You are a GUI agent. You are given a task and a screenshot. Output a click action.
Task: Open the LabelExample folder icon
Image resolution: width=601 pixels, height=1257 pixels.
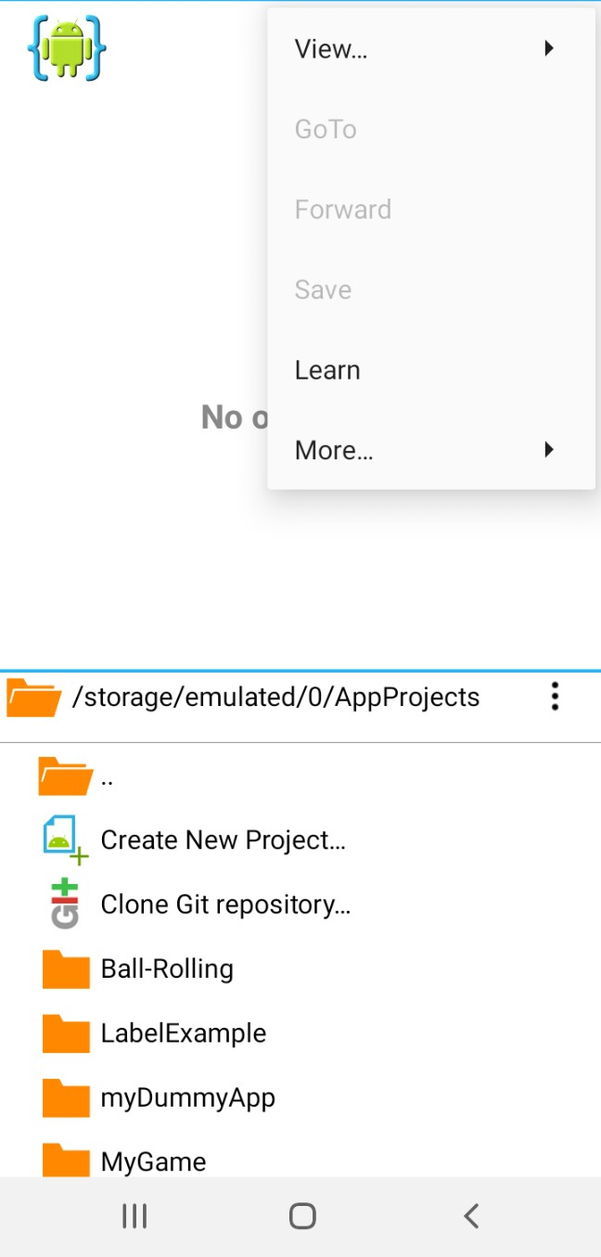click(63, 1033)
